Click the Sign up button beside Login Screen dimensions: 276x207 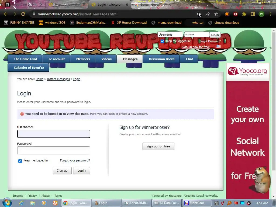tap(62, 171)
